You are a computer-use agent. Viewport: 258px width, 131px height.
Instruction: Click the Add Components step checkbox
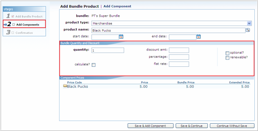point(14,25)
